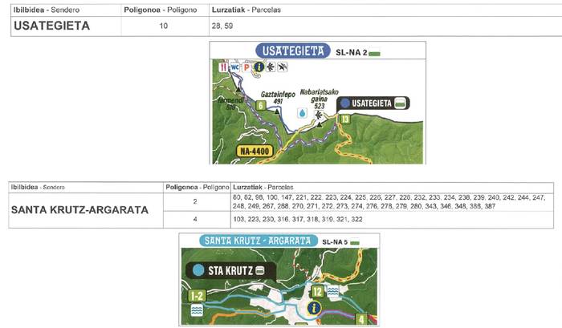Click the green waypoint marker 12
562x328 pixels.
pos(318,292)
